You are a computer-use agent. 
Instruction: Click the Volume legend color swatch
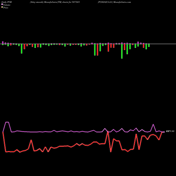click(2, 4)
